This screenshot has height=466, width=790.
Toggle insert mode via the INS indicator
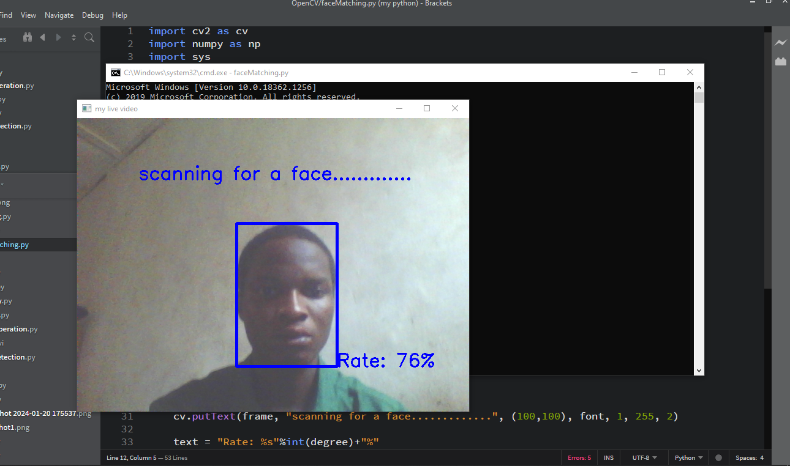point(608,457)
